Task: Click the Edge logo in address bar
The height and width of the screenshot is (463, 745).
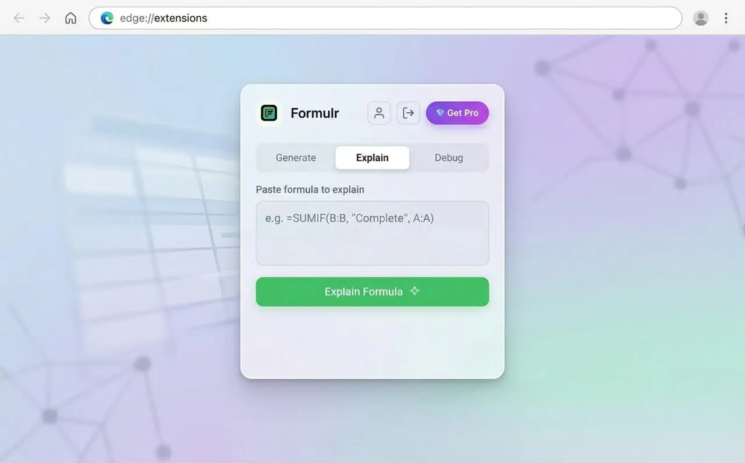Action: click(x=107, y=18)
